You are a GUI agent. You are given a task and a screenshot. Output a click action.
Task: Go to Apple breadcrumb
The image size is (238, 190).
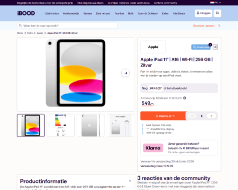pyautogui.click(x=40, y=33)
